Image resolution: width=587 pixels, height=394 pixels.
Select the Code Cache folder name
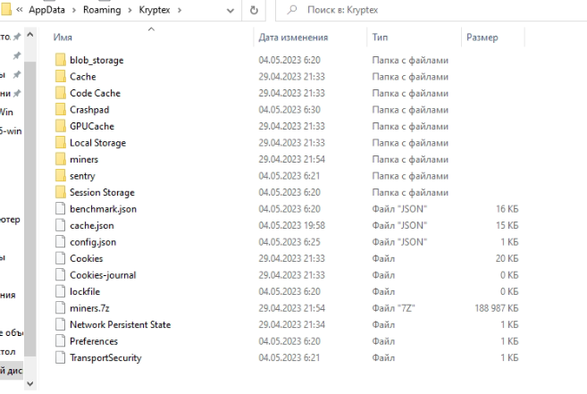[95, 93]
